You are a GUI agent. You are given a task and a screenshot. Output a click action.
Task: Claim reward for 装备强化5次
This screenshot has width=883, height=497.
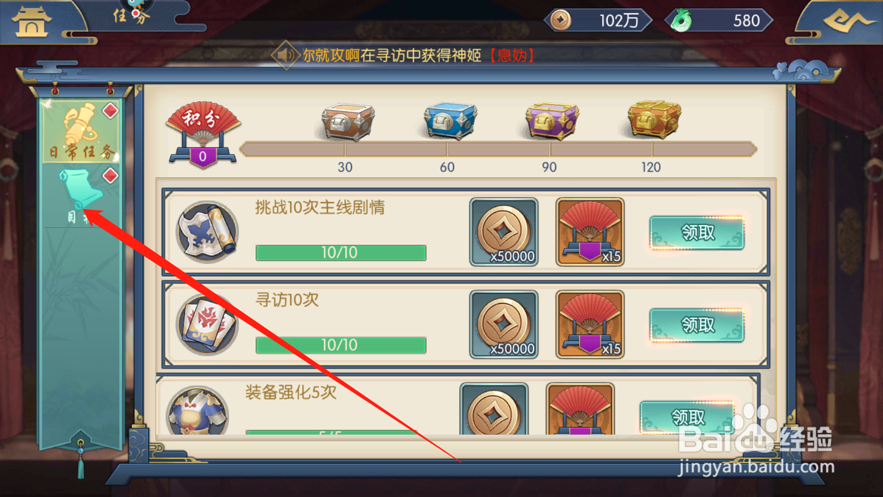(x=687, y=417)
